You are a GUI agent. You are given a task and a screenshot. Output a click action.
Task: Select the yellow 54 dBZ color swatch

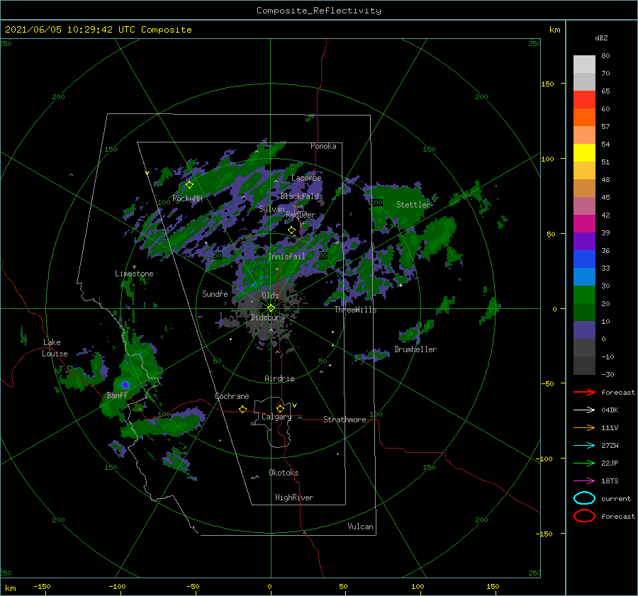tap(584, 152)
